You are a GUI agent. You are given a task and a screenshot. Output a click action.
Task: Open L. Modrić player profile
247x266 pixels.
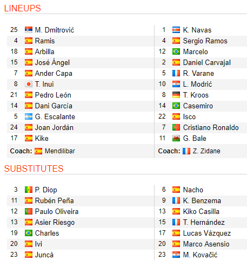click(197, 84)
